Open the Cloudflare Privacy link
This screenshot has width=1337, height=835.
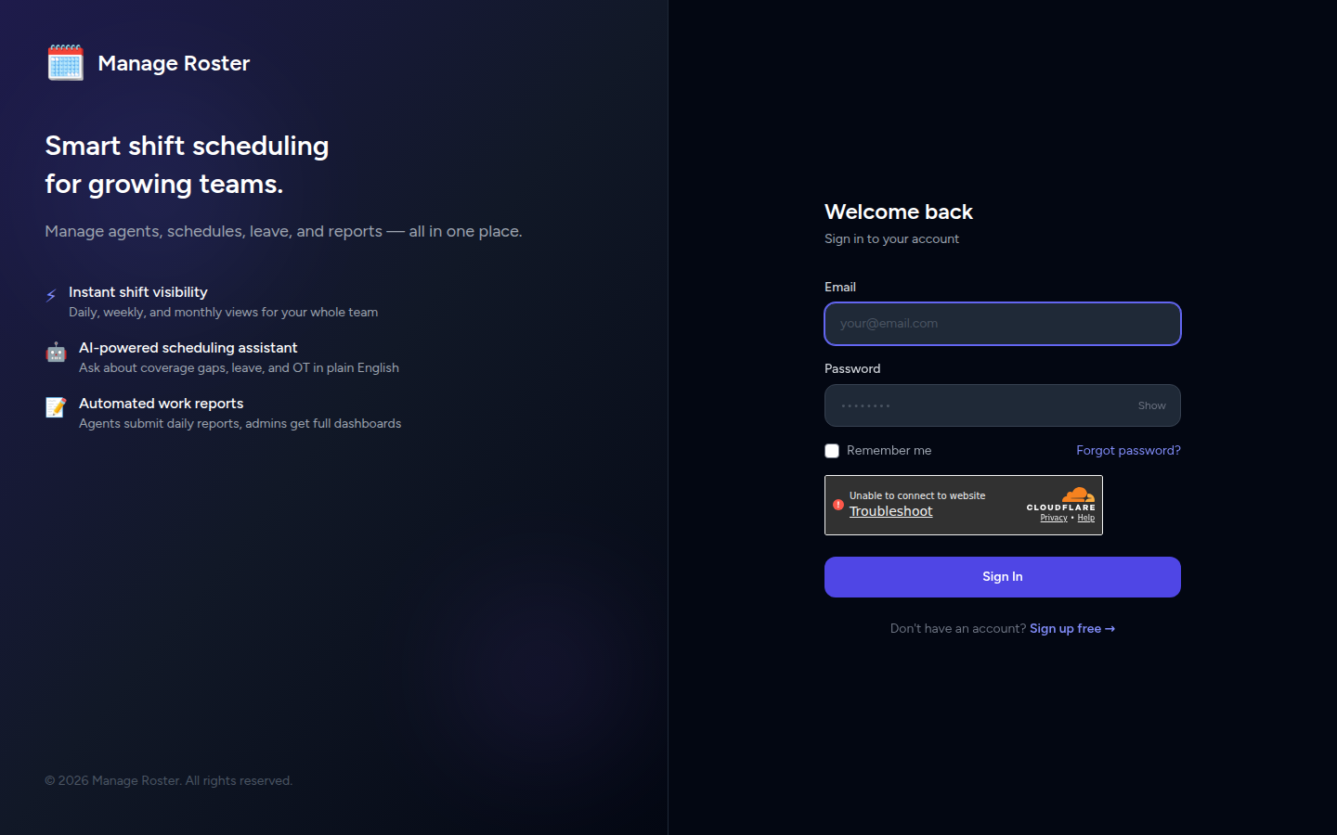click(x=1054, y=518)
